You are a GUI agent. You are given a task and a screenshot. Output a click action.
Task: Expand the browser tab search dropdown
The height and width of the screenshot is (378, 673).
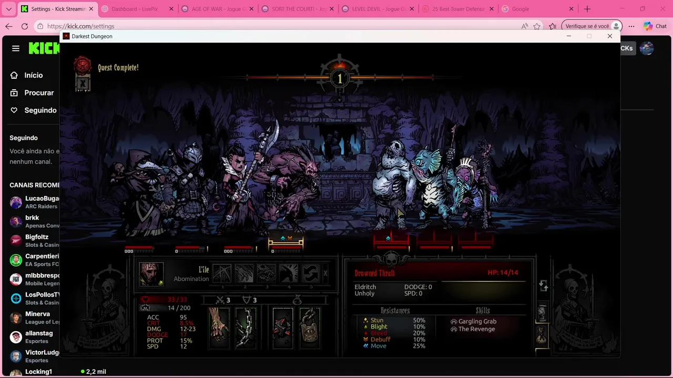point(8,9)
